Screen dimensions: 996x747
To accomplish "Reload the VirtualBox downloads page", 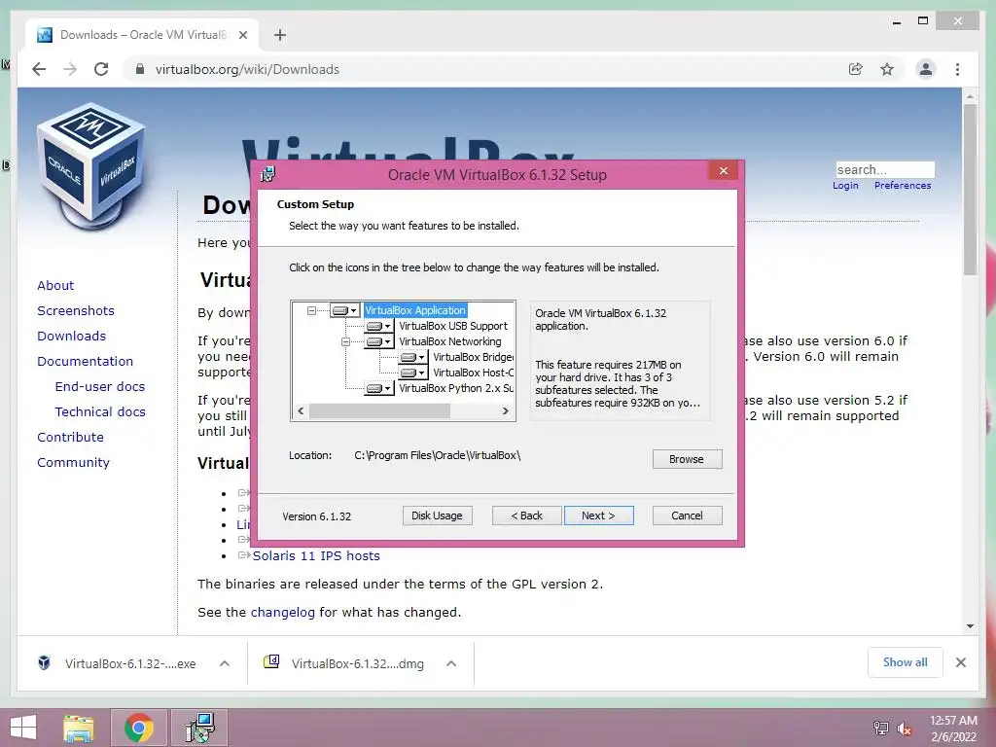I will pos(101,69).
